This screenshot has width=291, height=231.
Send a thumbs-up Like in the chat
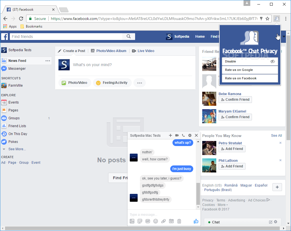(x=196, y=221)
